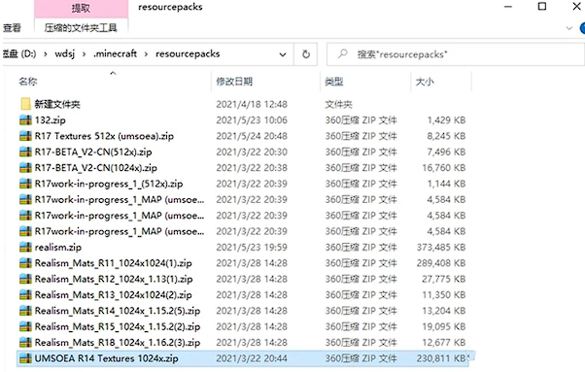Click the 230,811 KB size value

click(441, 358)
